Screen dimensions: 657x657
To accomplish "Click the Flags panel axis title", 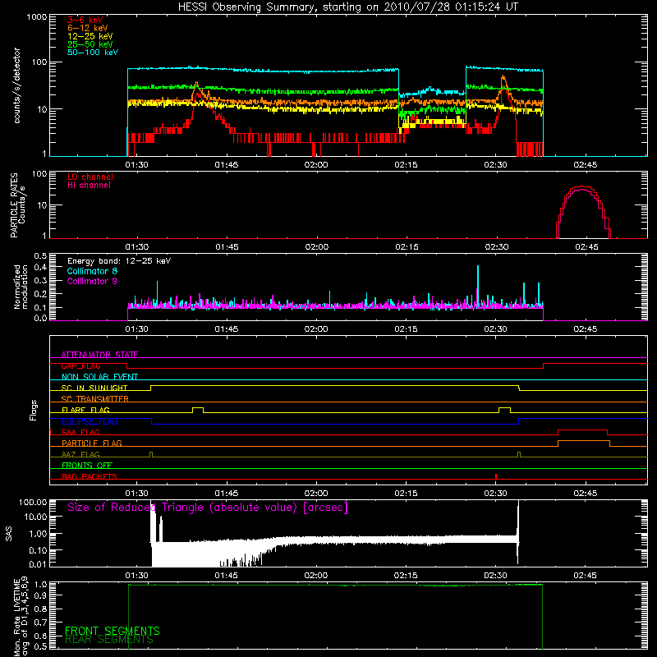I will [x=34, y=410].
